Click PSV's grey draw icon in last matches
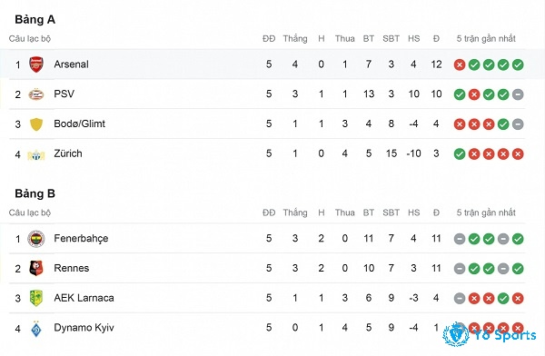Image resolution: width=545 pixels, height=356 pixels. (x=518, y=94)
